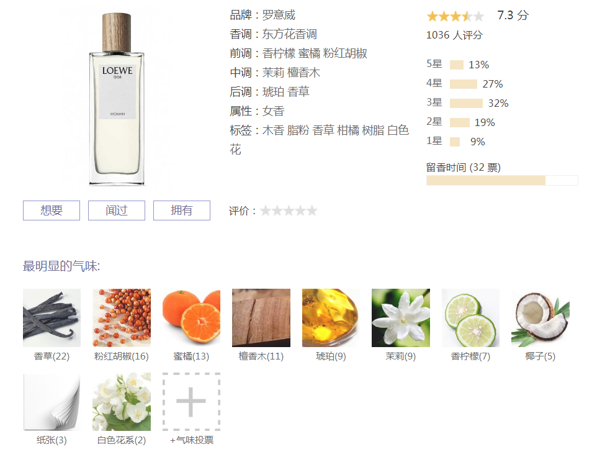Open the 罗意威 brand link
The image size is (592, 457).
tap(279, 15)
